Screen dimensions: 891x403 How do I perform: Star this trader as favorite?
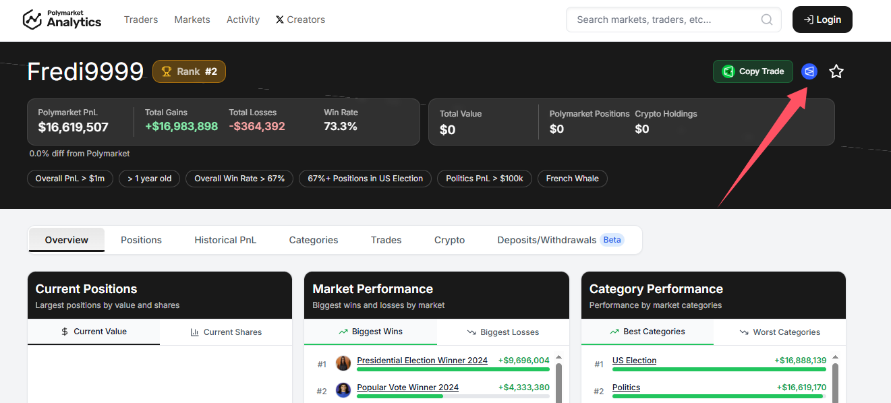836,71
